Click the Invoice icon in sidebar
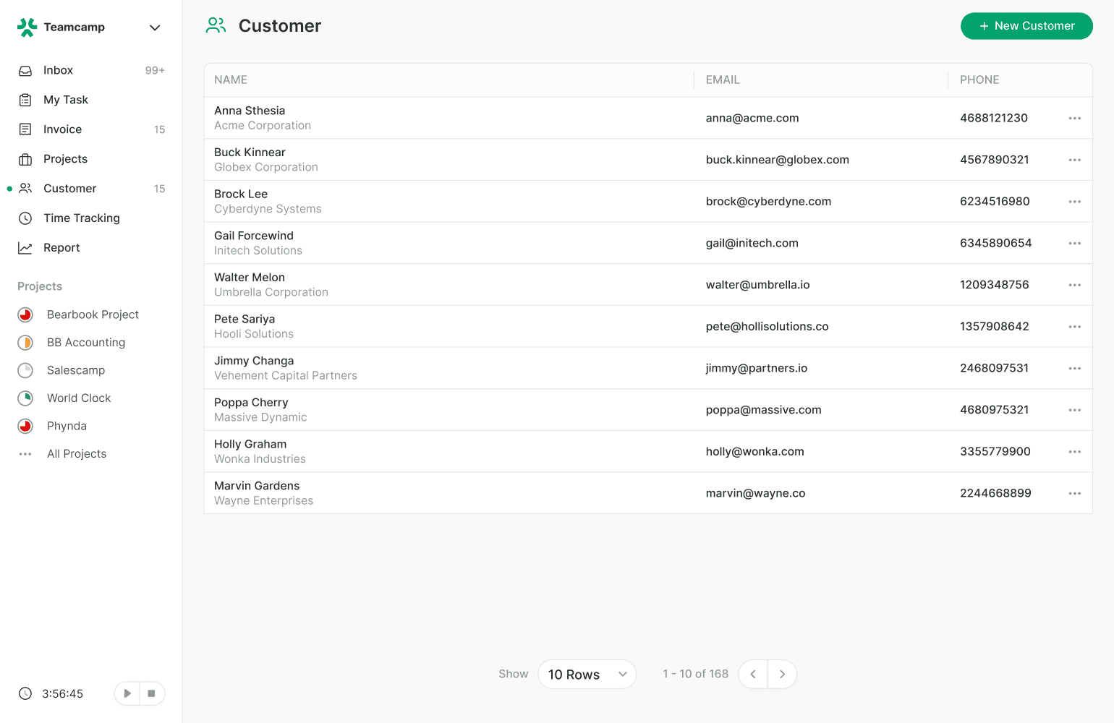Screen dimensions: 1114x723 pos(25,129)
